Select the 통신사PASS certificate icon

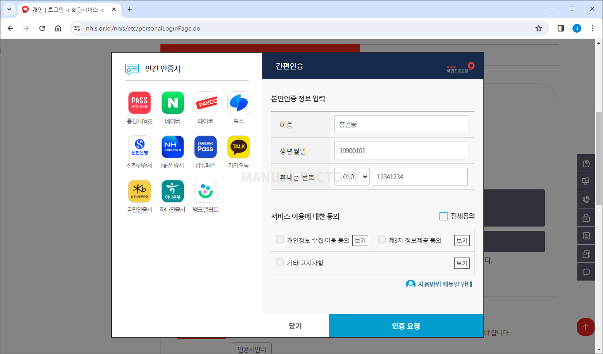click(x=140, y=103)
